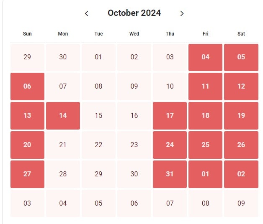
Task: Select highlighted date October 04
Action: click(x=205, y=57)
